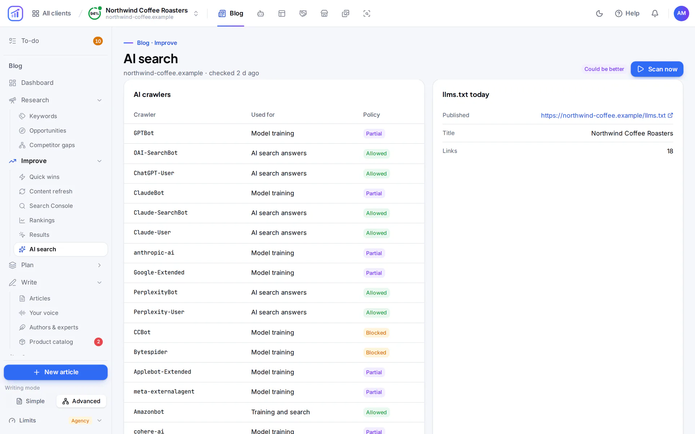The height and width of the screenshot is (434, 695).
Task: Select the Blog tab
Action: tap(231, 13)
